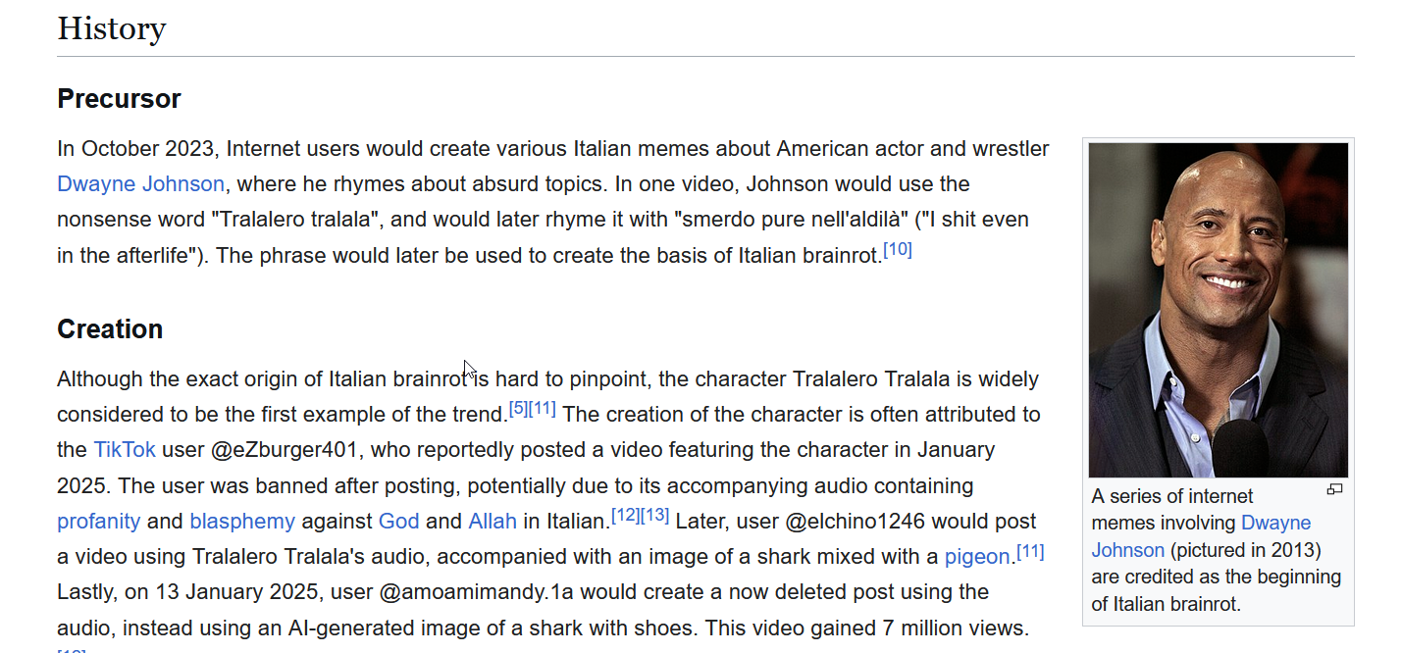Click the enlarge icon in the image caption

click(1333, 489)
